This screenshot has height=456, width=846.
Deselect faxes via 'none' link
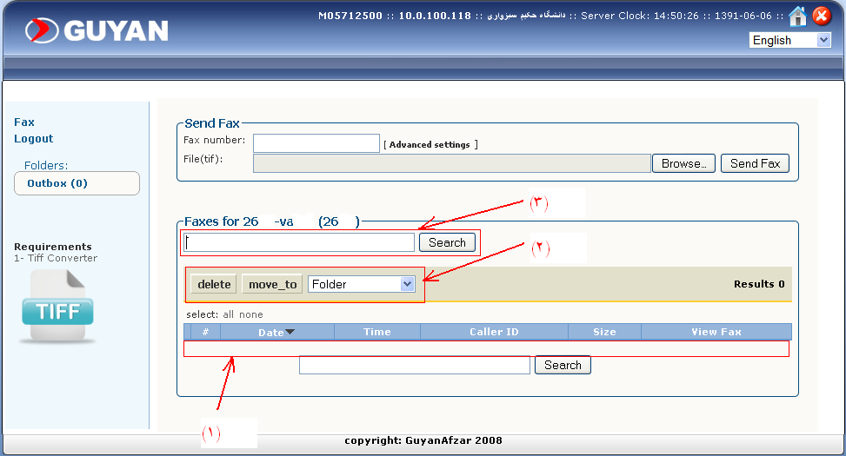point(251,314)
